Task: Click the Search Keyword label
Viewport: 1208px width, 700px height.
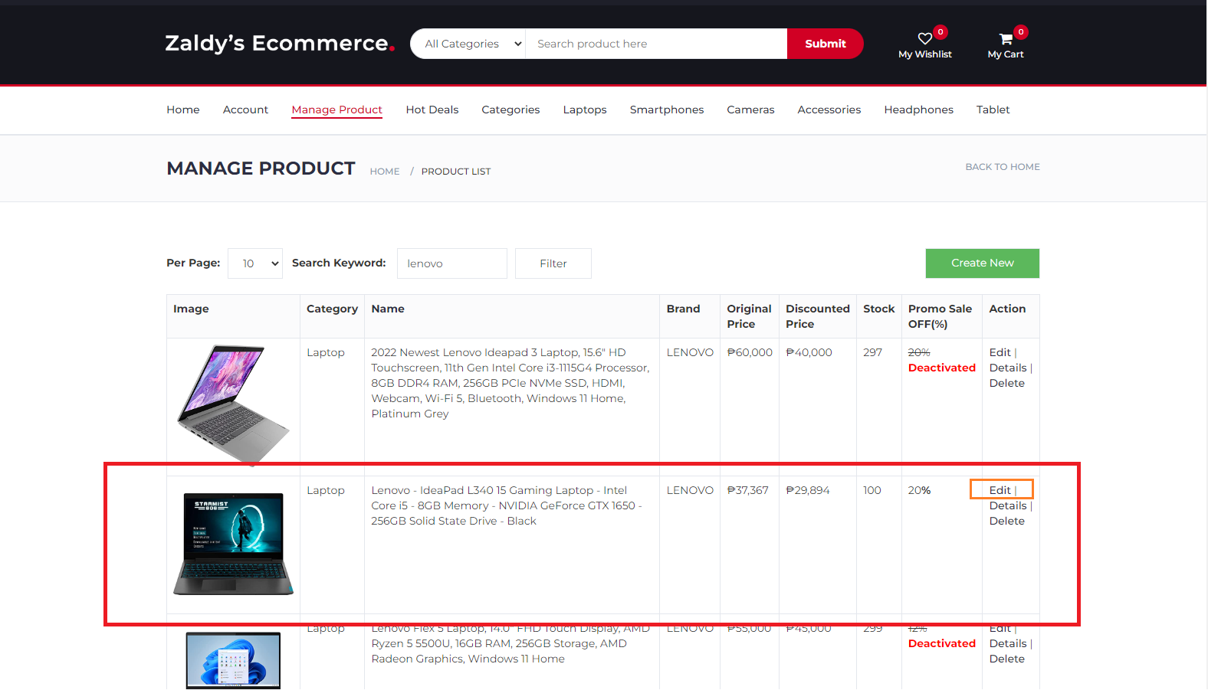Action: (x=339, y=263)
